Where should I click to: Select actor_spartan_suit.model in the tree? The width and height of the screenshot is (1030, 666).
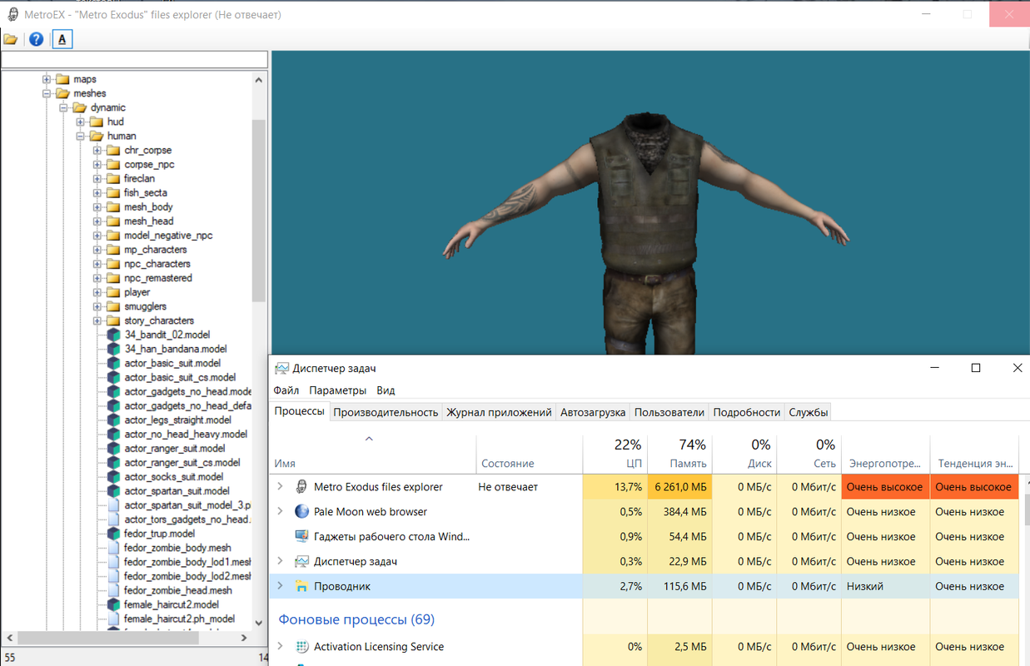(177, 490)
